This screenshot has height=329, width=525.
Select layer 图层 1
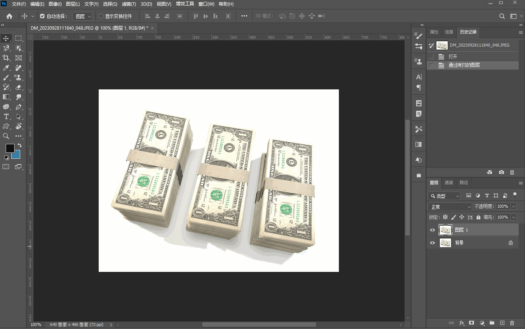point(473,230)
